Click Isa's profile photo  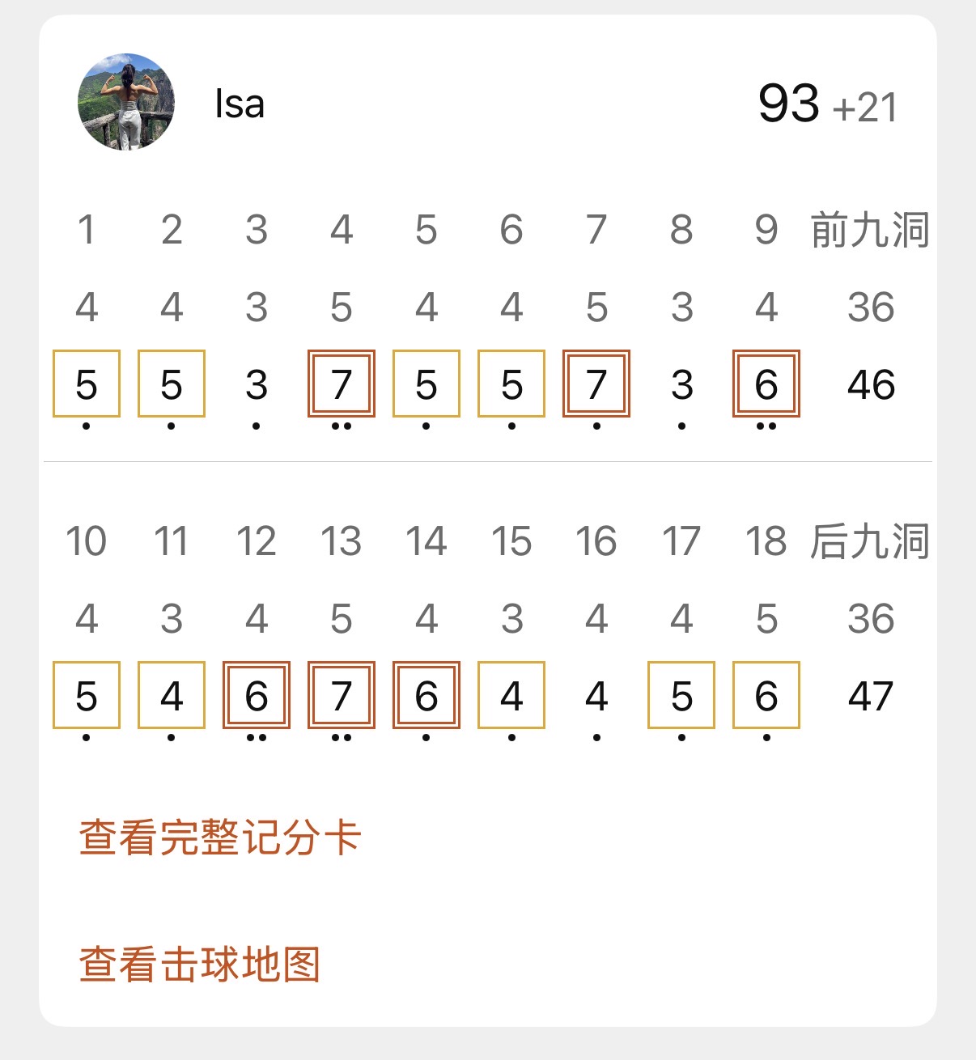125,102
